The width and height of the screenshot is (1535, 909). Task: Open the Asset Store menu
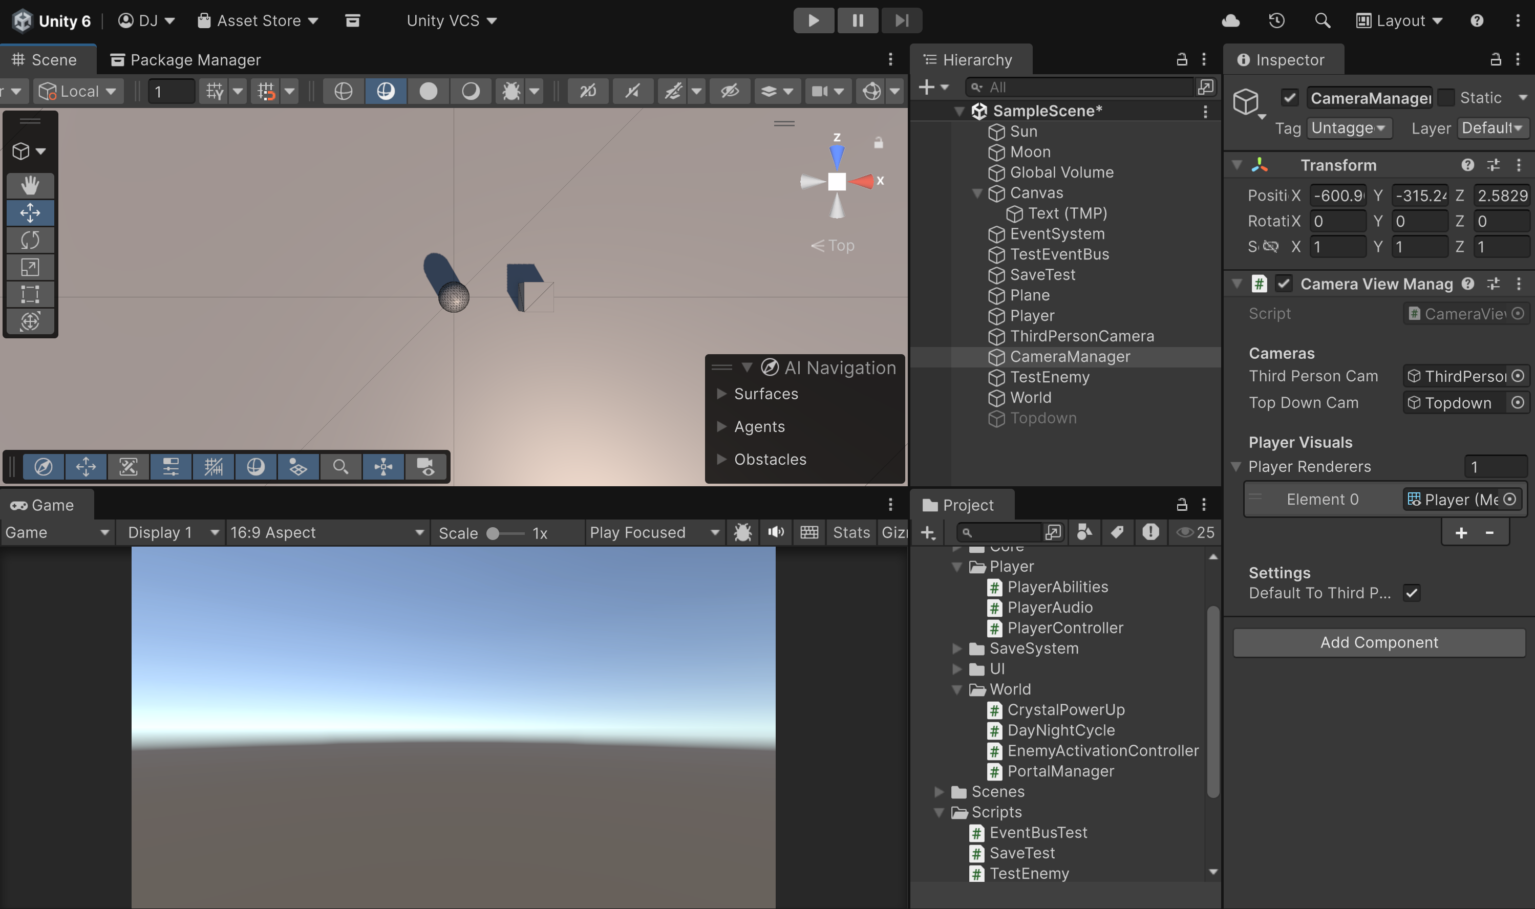(x=258, y=21)
